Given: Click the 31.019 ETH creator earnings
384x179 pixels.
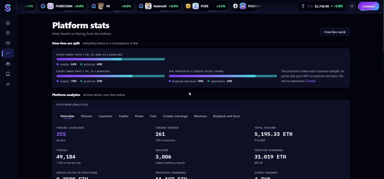Looking at the screenshot, I should click(x=270, y=157).
